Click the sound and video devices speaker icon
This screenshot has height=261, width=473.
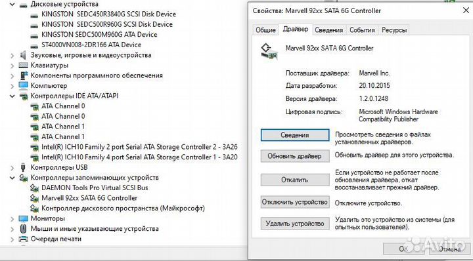coord(23,55)
